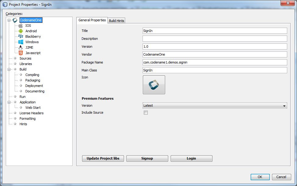297x186 pixels.
Task: Select IOS category
Action: (x=28, y=26)
